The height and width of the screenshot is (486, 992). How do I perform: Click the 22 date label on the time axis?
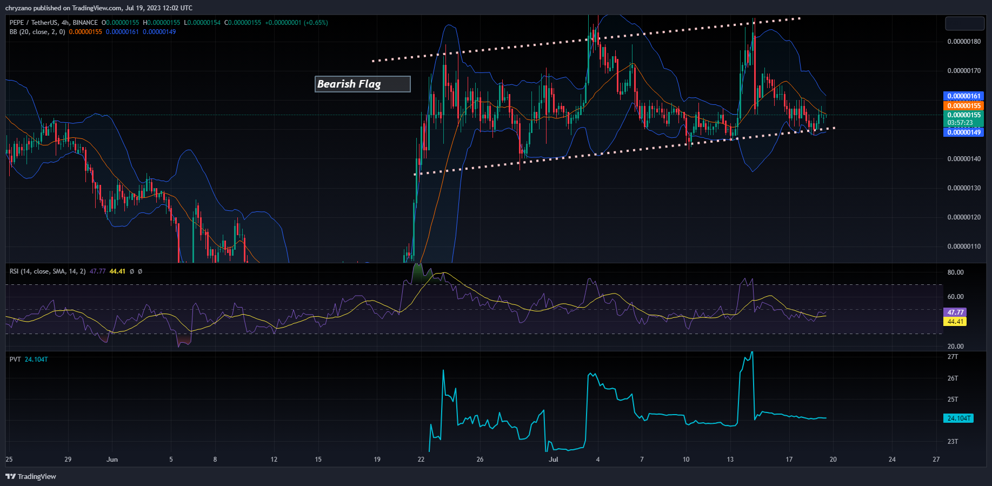421,460
